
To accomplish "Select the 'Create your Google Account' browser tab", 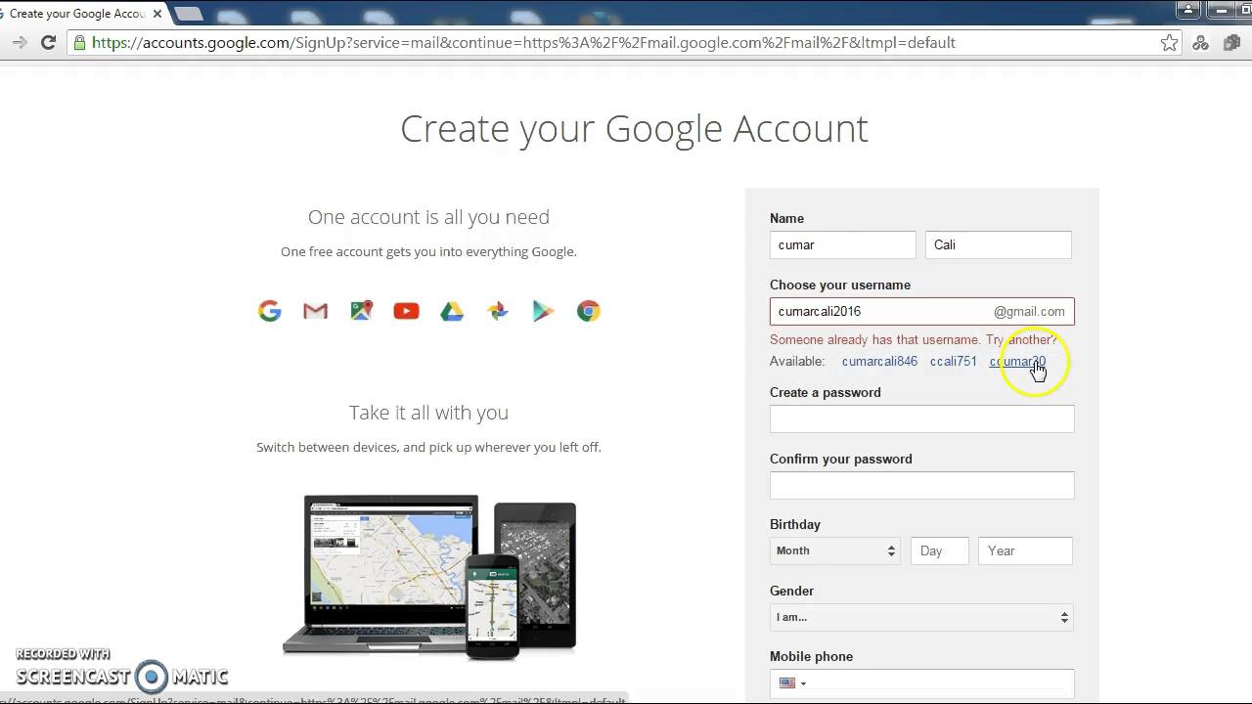I will coord(76,14).
